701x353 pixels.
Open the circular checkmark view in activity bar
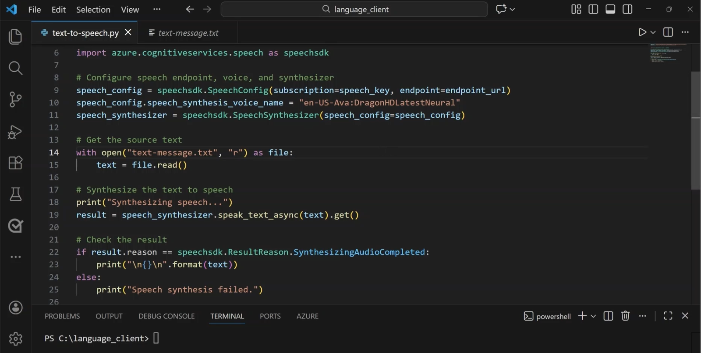pyautogui.click(x=15, y=226)
